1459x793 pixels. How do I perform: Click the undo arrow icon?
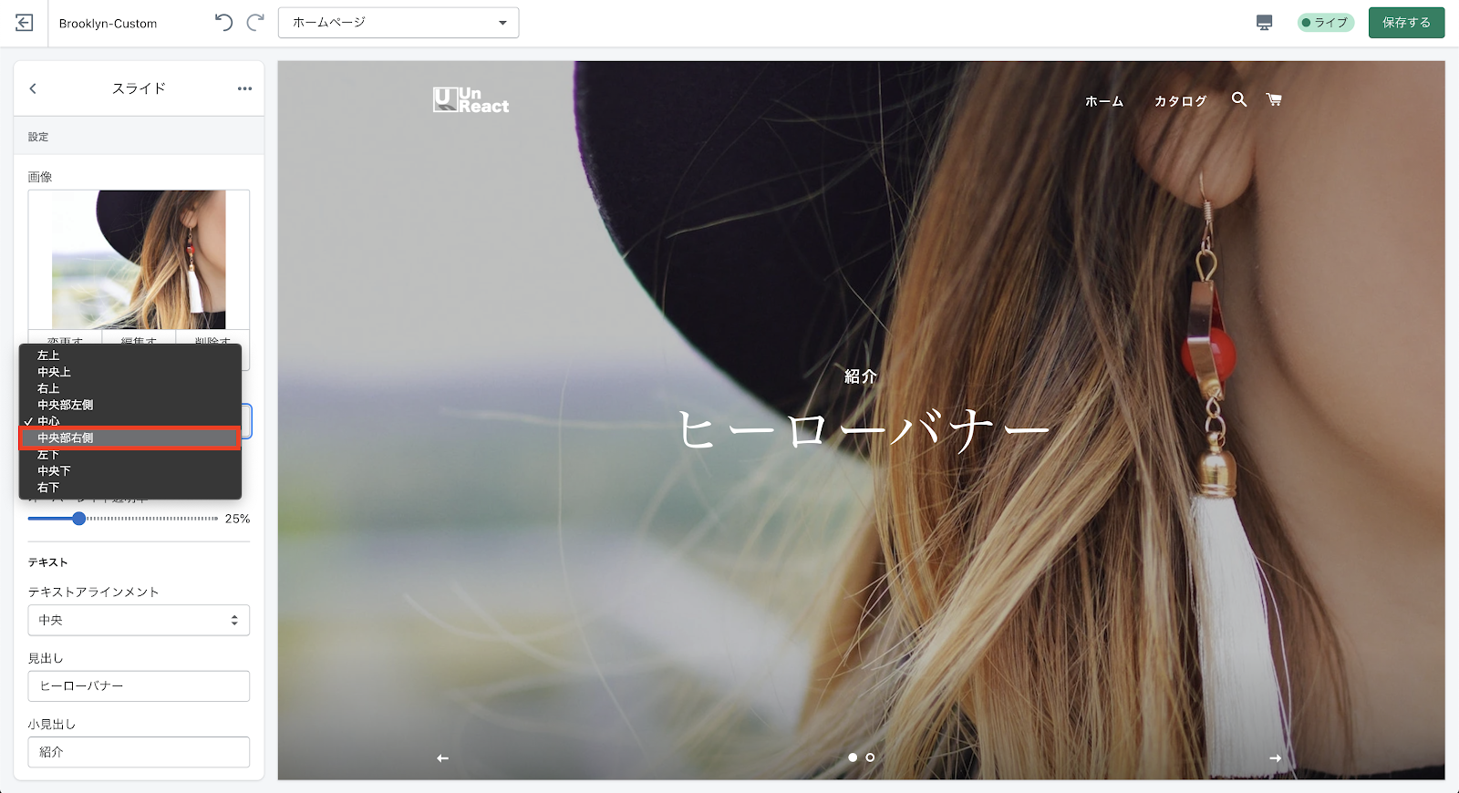(x=223, y=23)
